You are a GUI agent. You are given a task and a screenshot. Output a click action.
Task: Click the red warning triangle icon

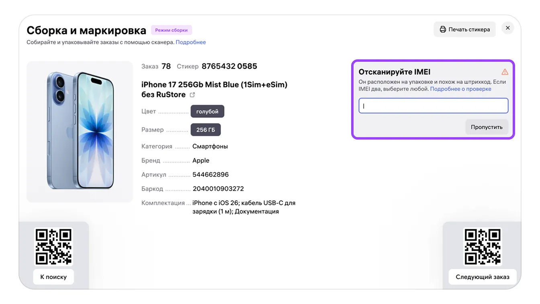click(x=505, y=72)
